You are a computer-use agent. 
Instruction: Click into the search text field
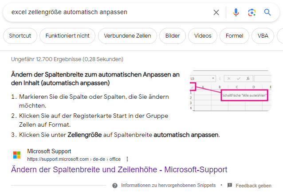(x=106, y=12)
